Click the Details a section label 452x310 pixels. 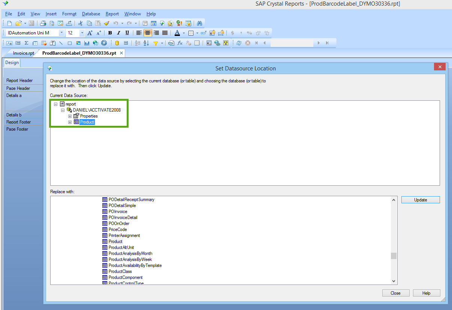click(x=14, y=95)
